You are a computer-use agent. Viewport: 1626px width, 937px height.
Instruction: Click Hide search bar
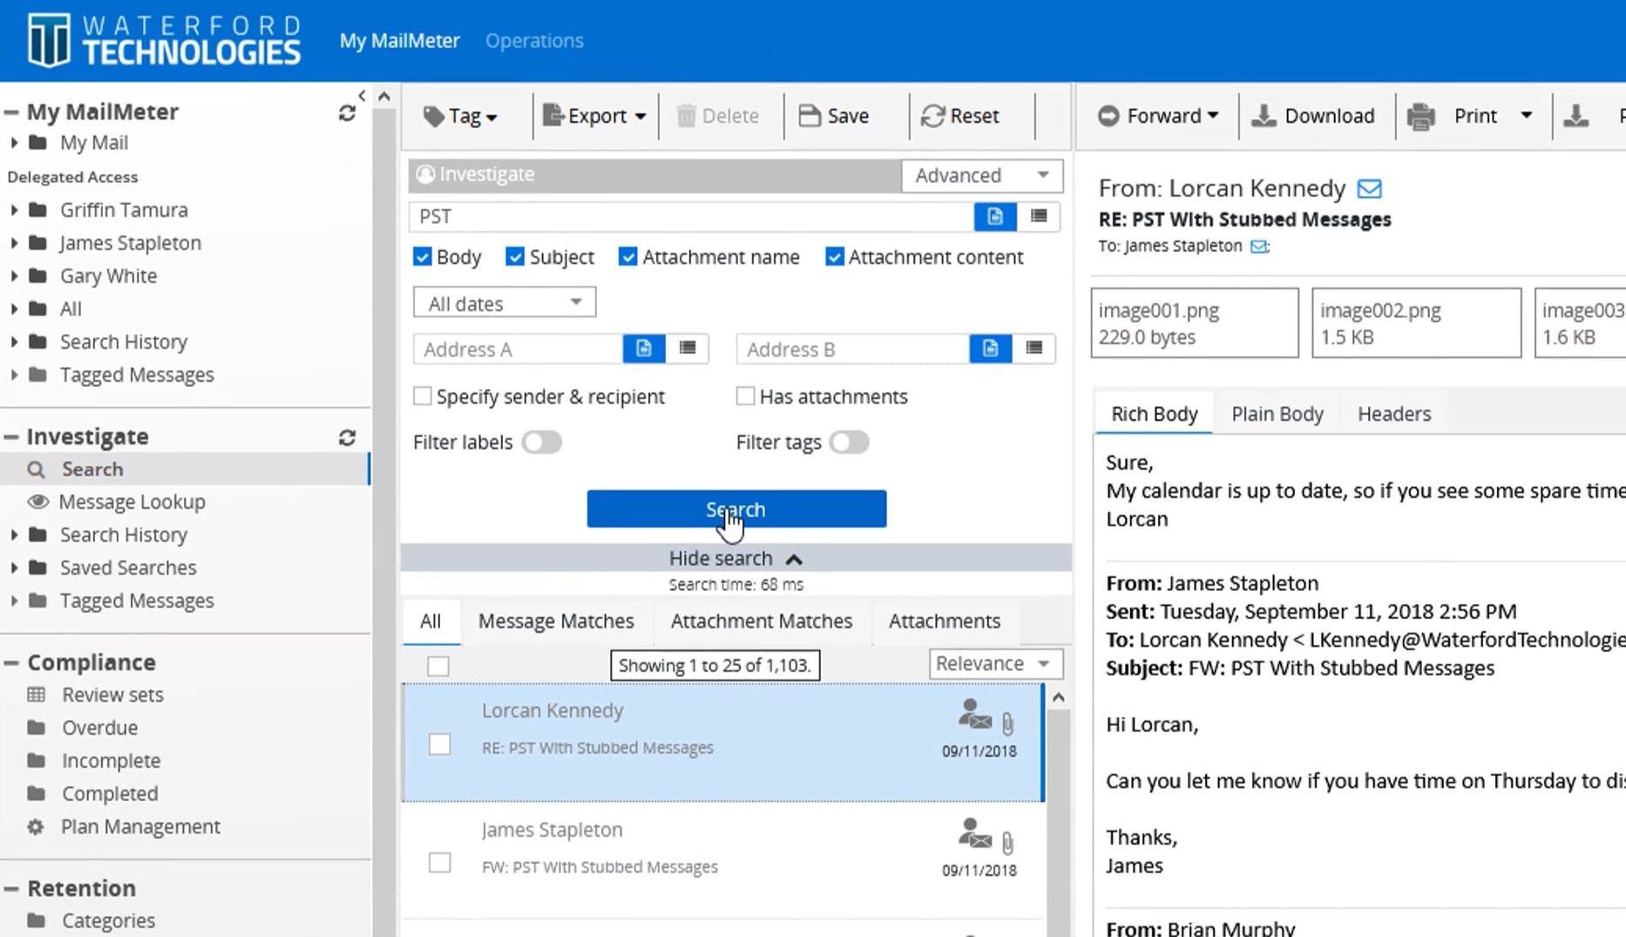pos(736,558)
